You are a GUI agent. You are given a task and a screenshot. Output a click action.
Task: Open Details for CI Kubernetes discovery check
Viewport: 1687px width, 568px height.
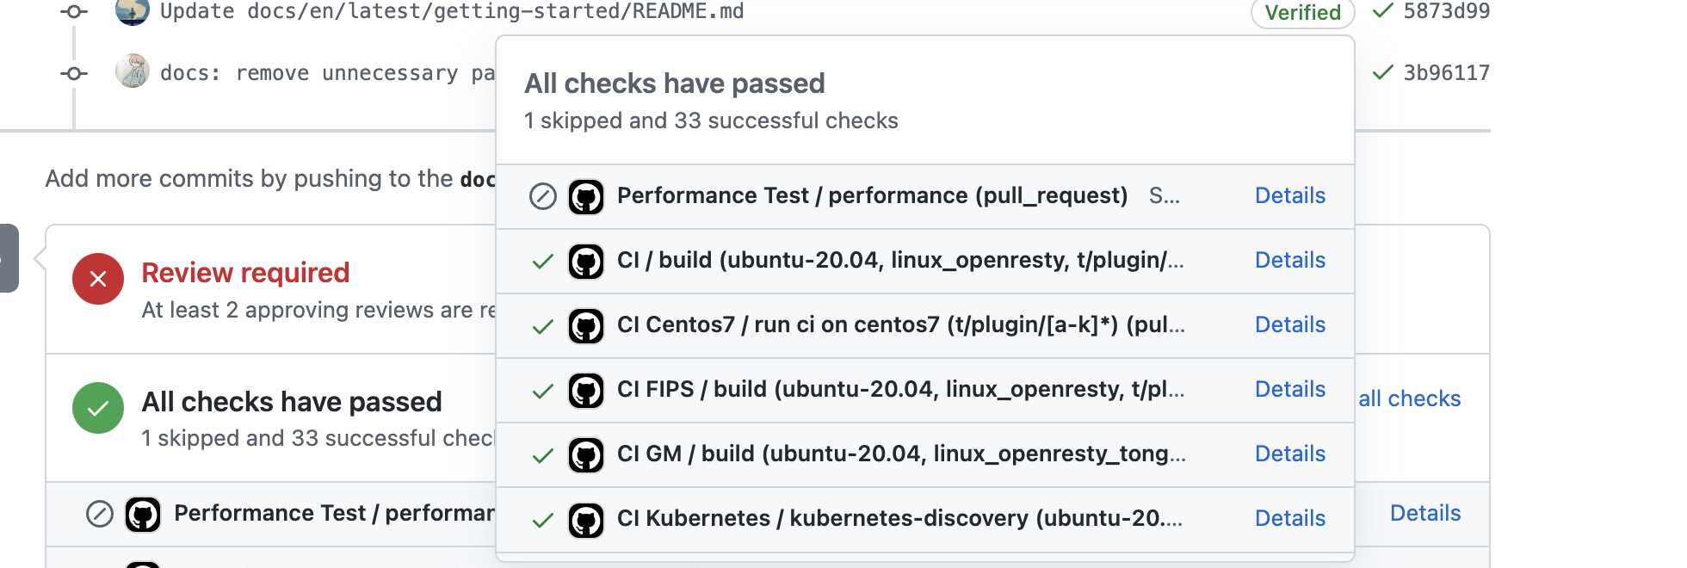tap(1289, 518)
